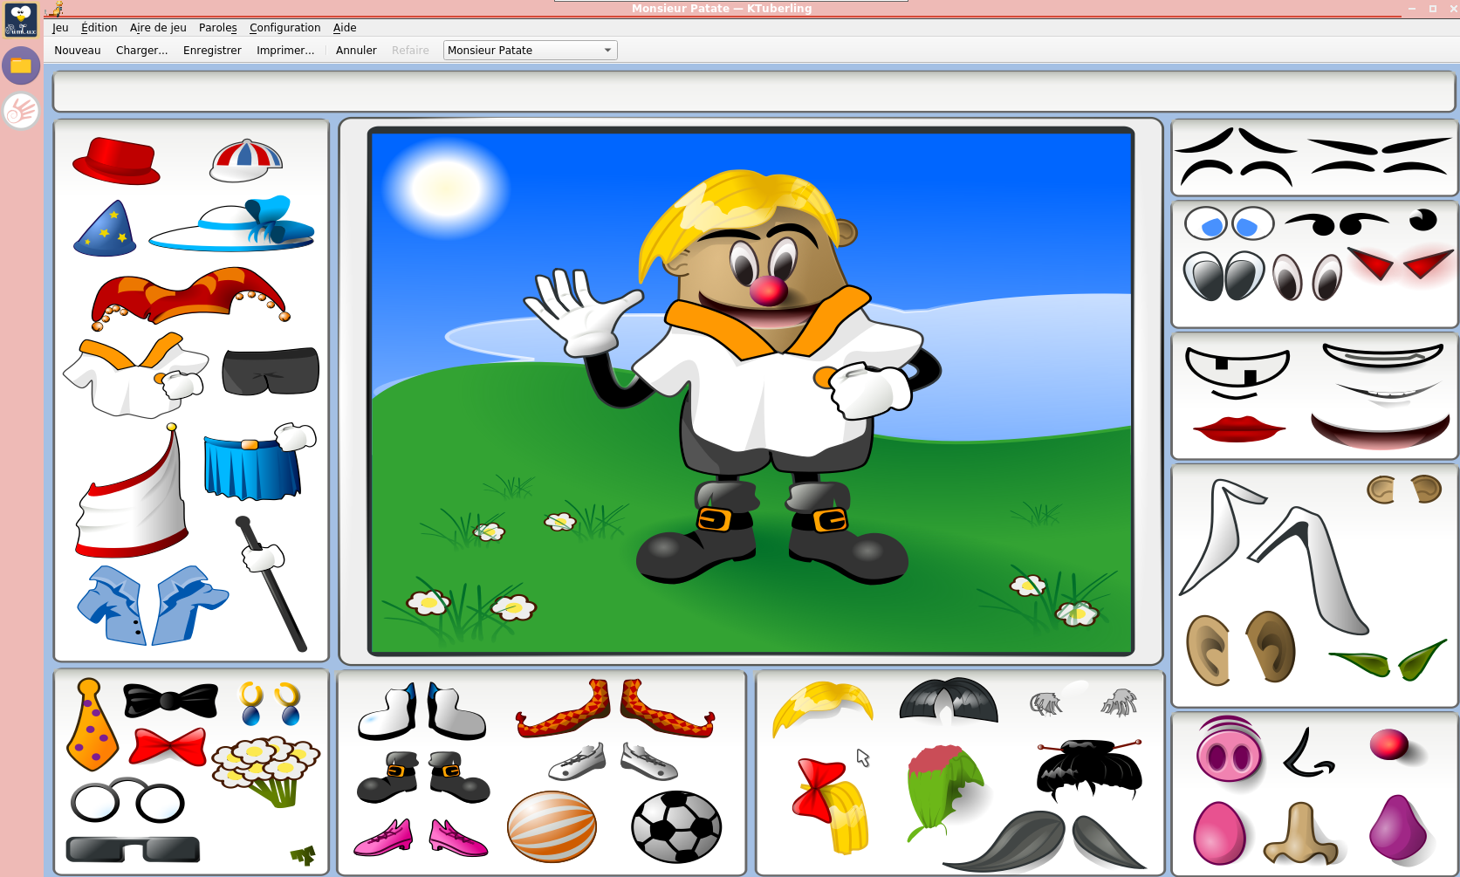Viewport: 1460px width, 877px height.
Task: Click the grayed-out Refaire button
Action: pos(410,51)
